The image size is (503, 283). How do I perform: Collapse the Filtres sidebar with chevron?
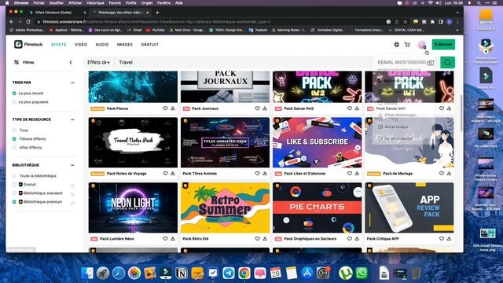click(x=71, y=62)
